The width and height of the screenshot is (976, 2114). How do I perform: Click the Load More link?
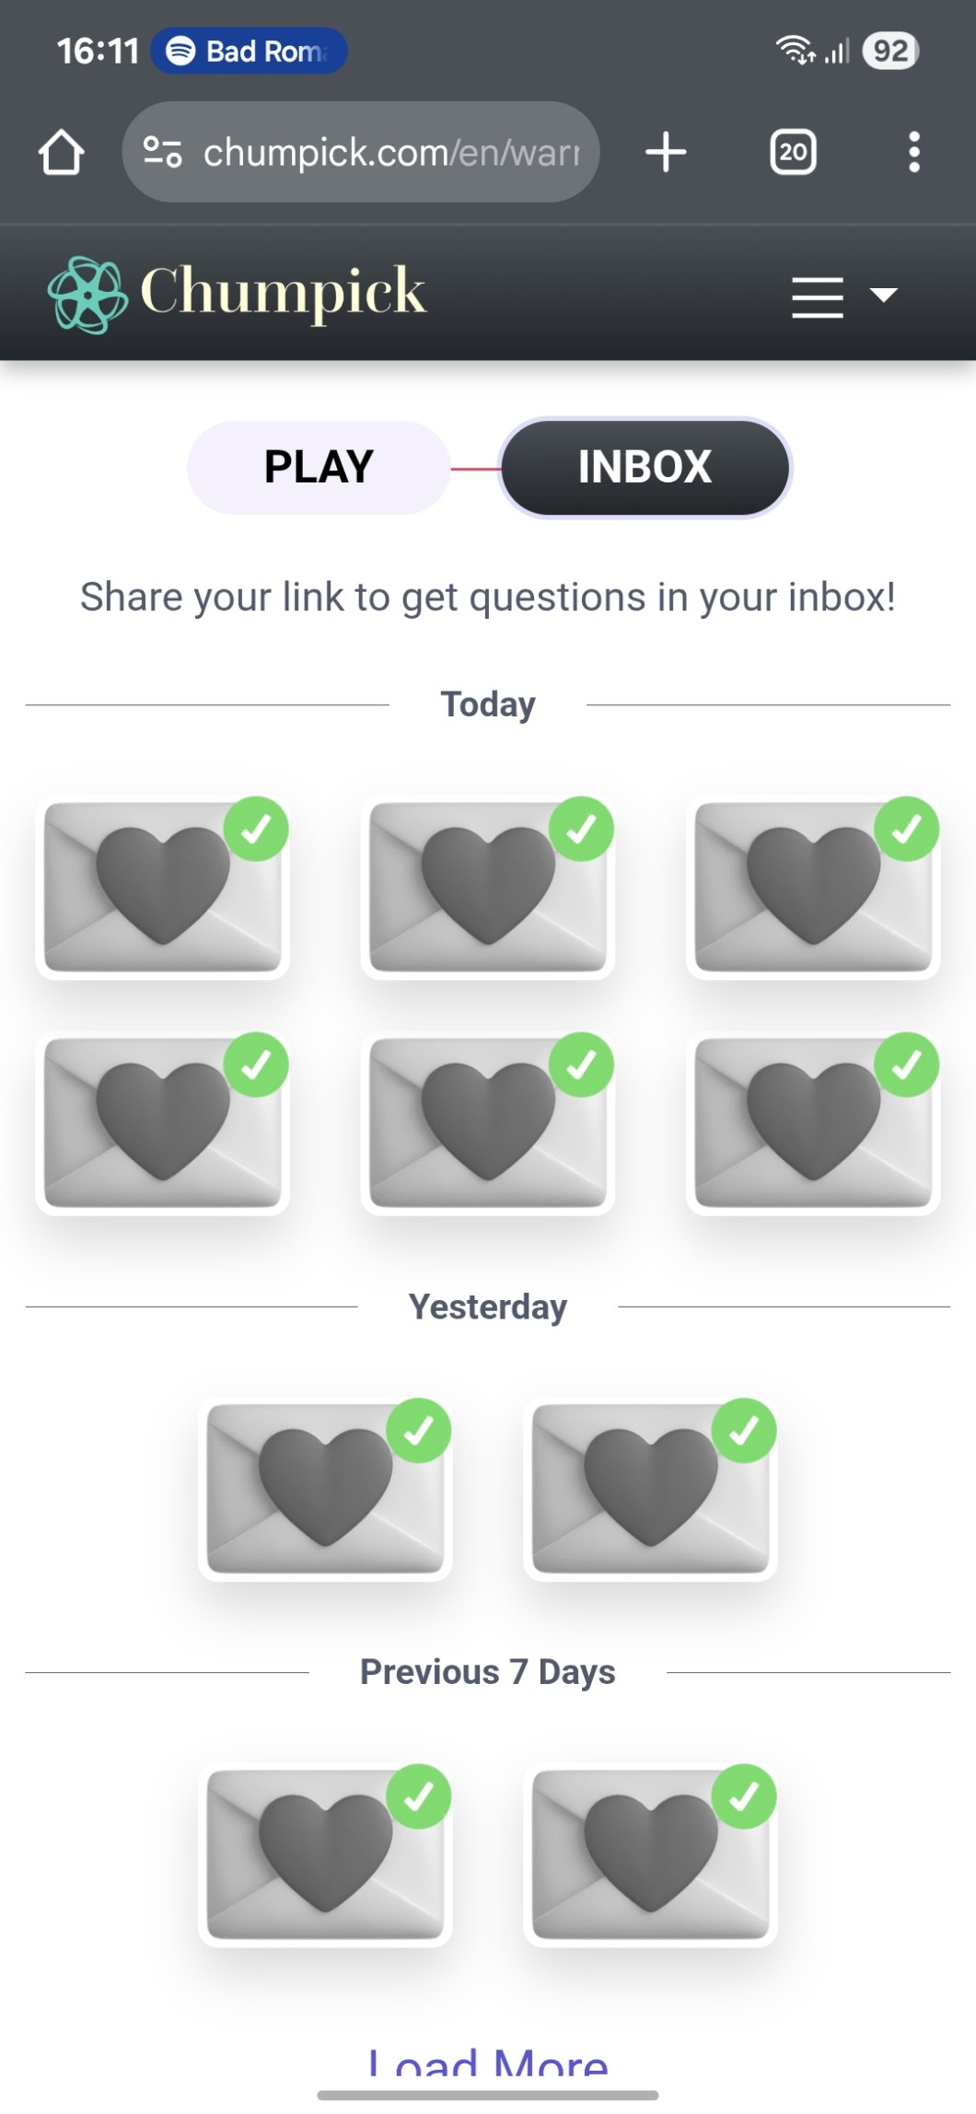point(488,2062)
